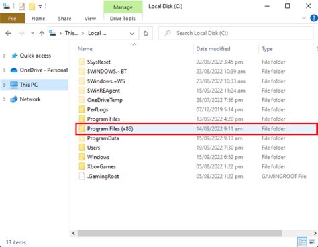This screenshot has height=247, width=318.
Task: Click the 'GAMINGROOT File' type cell
Action: [284, 177]
